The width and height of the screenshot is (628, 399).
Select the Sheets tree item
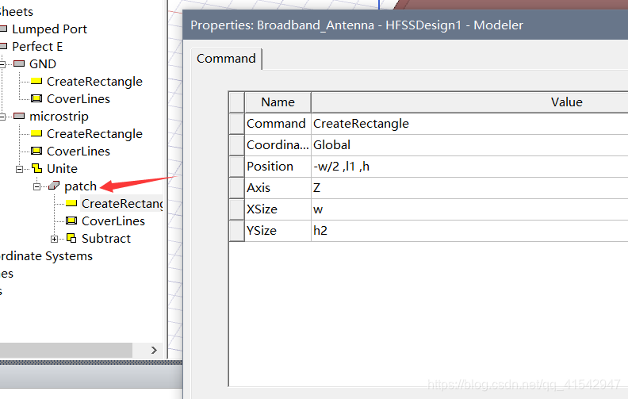pos(16,12)
